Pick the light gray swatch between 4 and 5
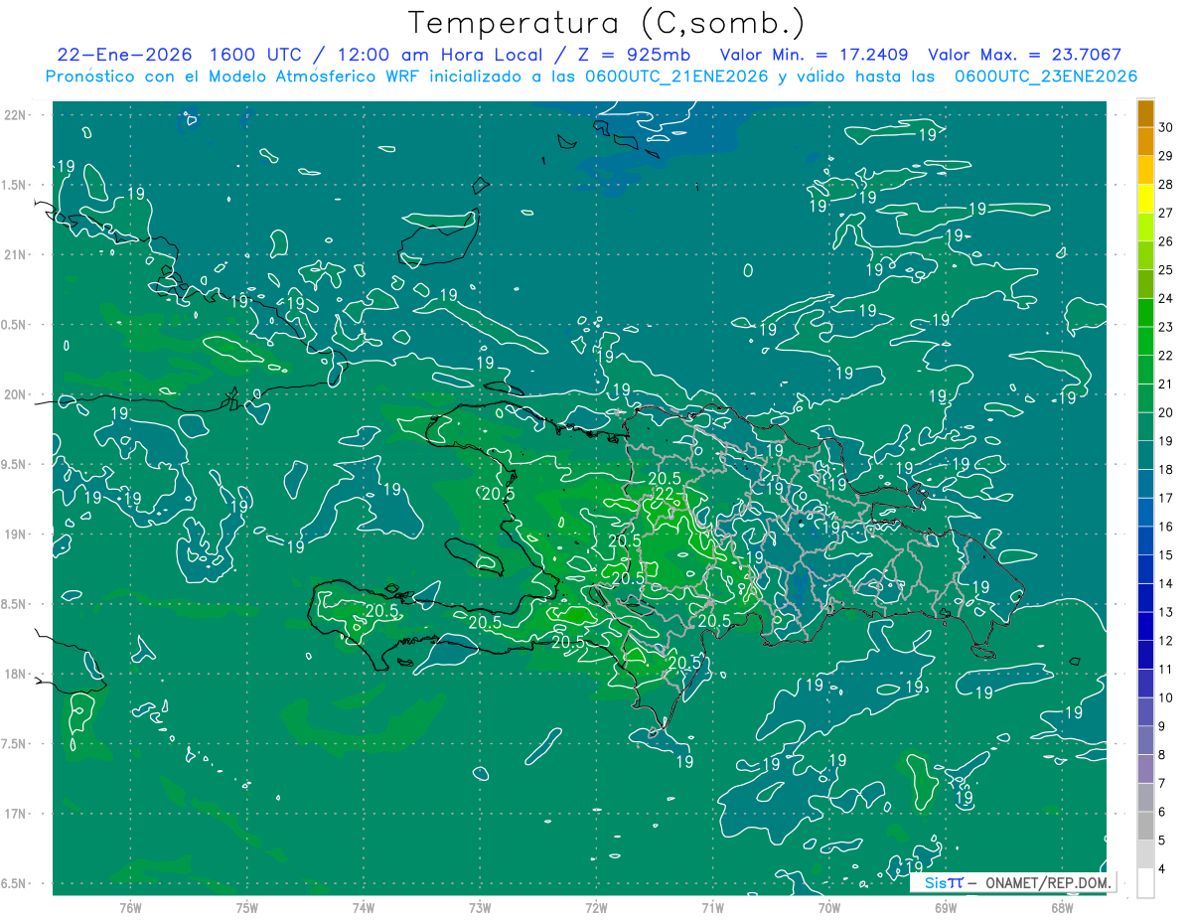The height and width of the screenshot is (921, 1192). (1145, 856)
